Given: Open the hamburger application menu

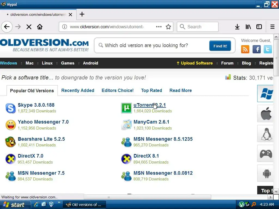Looking at the screenshot, I should (x=272, y=27).
